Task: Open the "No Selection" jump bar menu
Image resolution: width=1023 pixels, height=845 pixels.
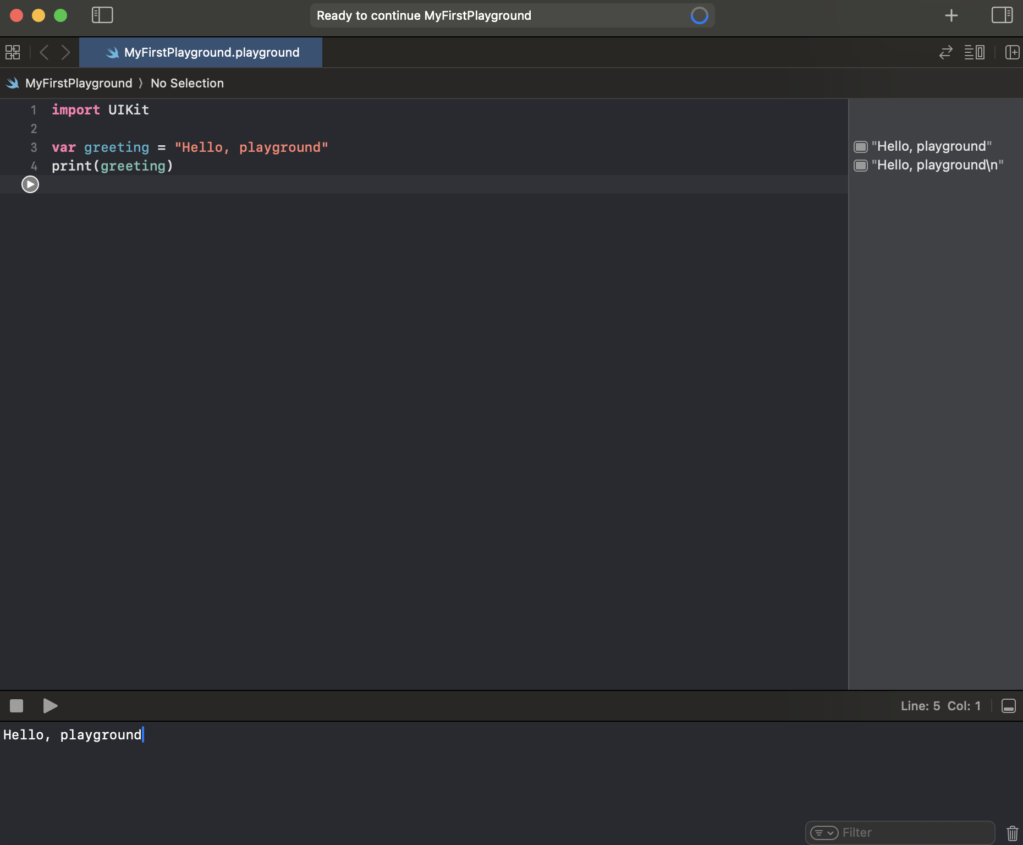Action: coord(187,83)
